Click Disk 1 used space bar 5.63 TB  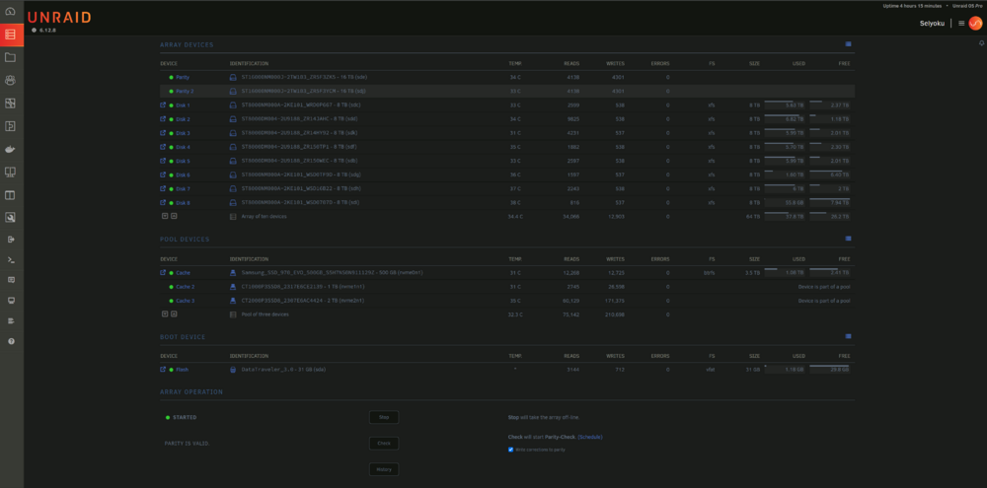[x=785, y=105]
